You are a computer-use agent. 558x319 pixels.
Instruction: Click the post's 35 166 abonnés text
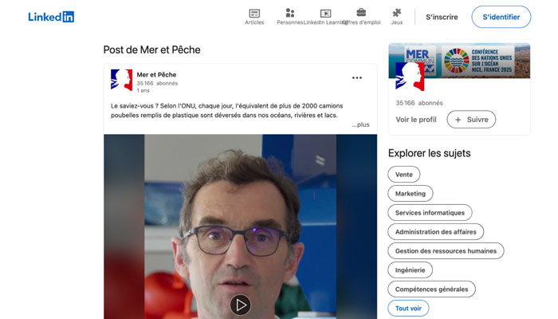click(157, 83)
